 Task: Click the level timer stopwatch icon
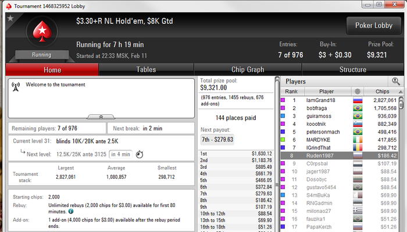(140, 154)
